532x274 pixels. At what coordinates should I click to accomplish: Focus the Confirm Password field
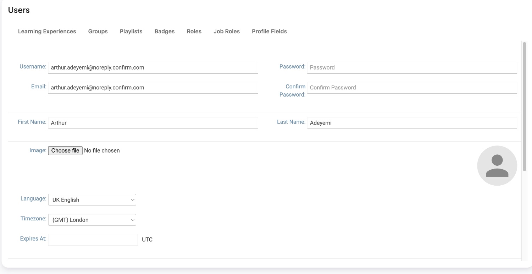(412, 88)
